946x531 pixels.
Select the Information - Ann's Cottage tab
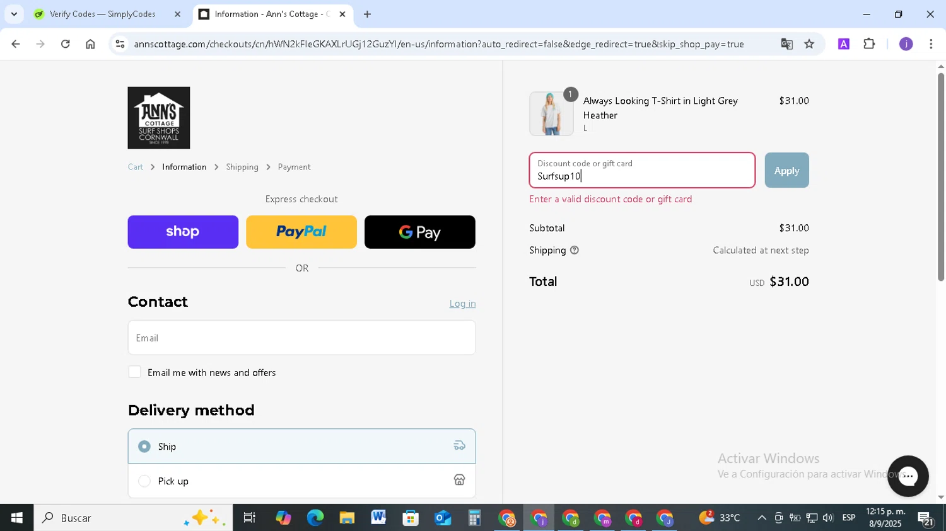click(272, 14)
